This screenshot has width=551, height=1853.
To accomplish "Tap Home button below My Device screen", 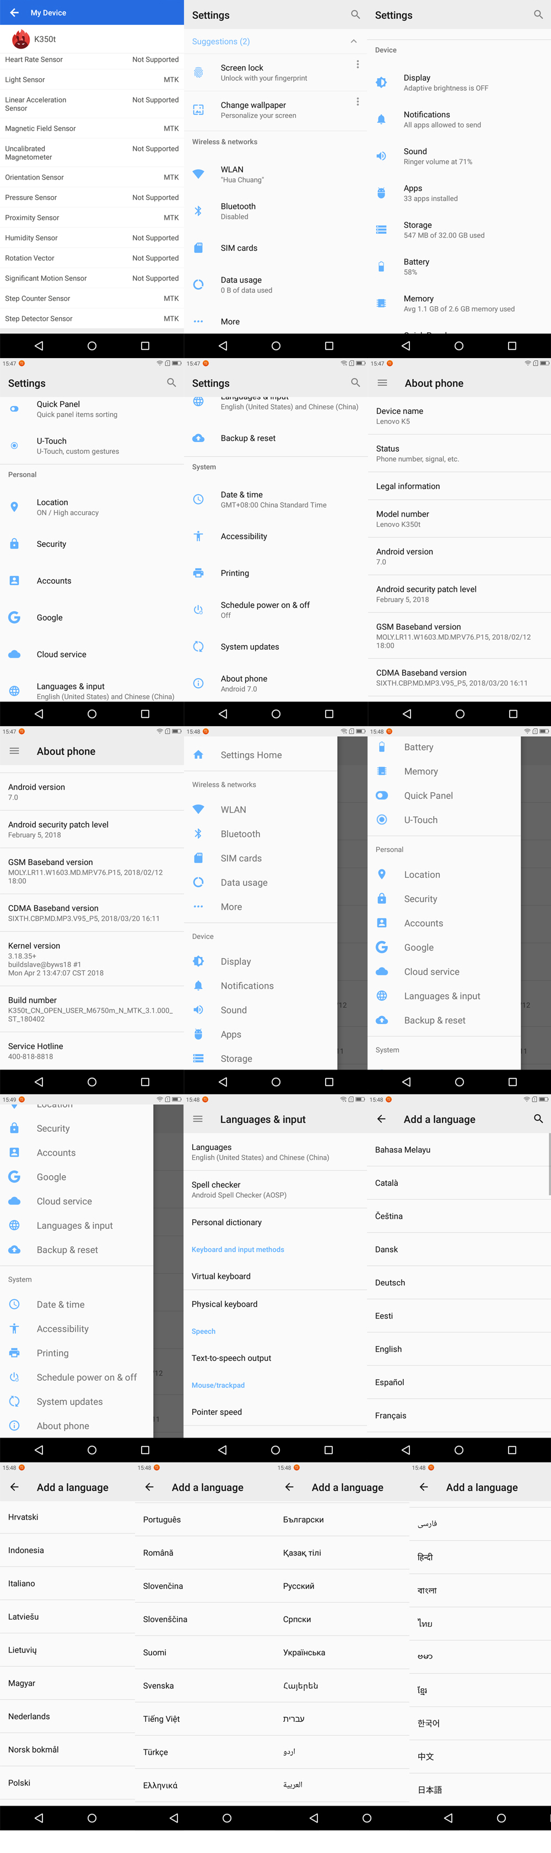I will (x=92, y=346).
